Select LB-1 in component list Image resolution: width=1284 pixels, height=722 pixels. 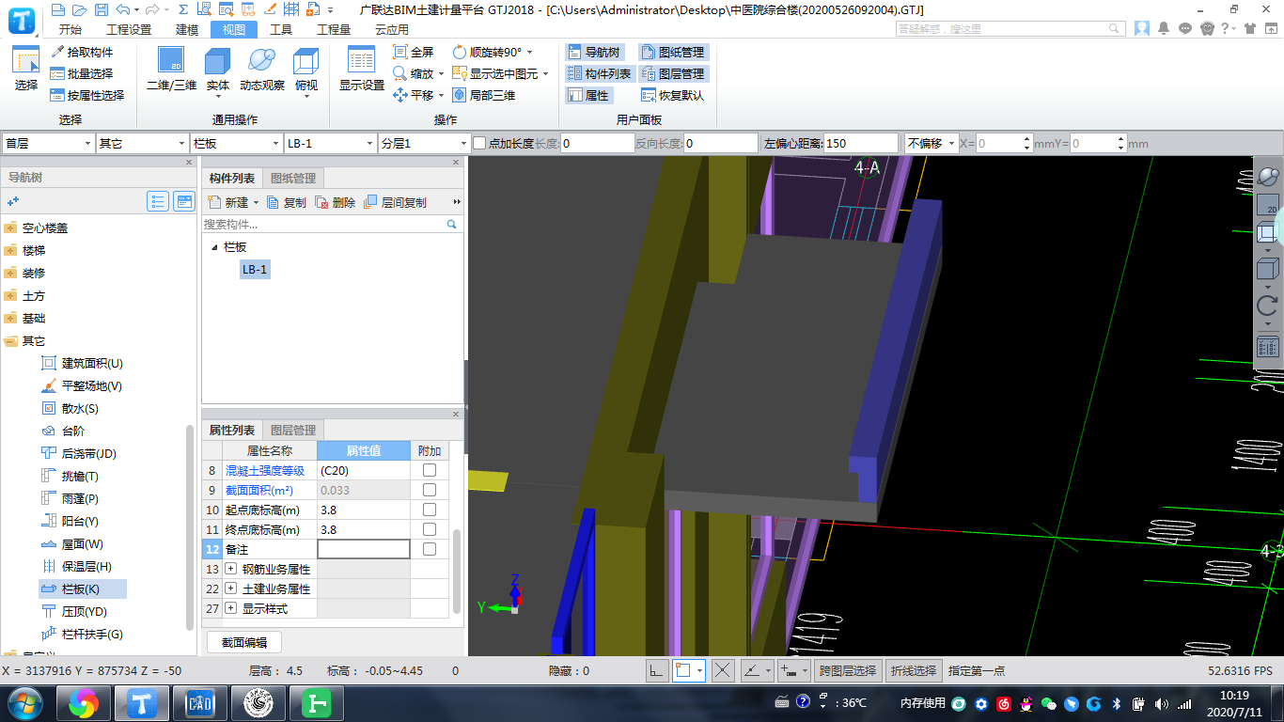click(255, 270)
